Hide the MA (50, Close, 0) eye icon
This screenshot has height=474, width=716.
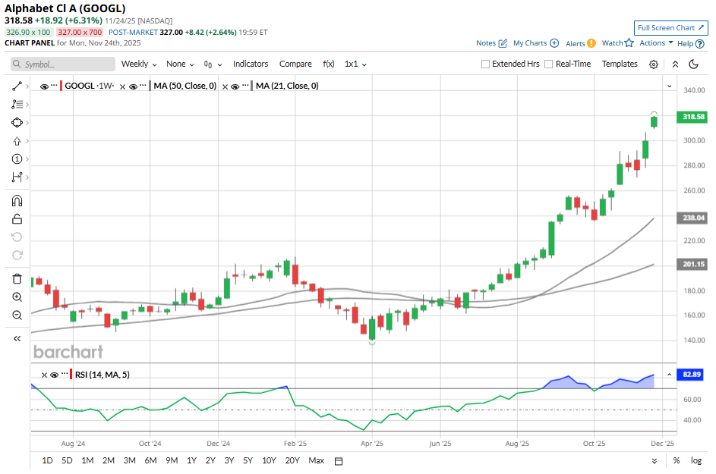[x=134, y=86]
